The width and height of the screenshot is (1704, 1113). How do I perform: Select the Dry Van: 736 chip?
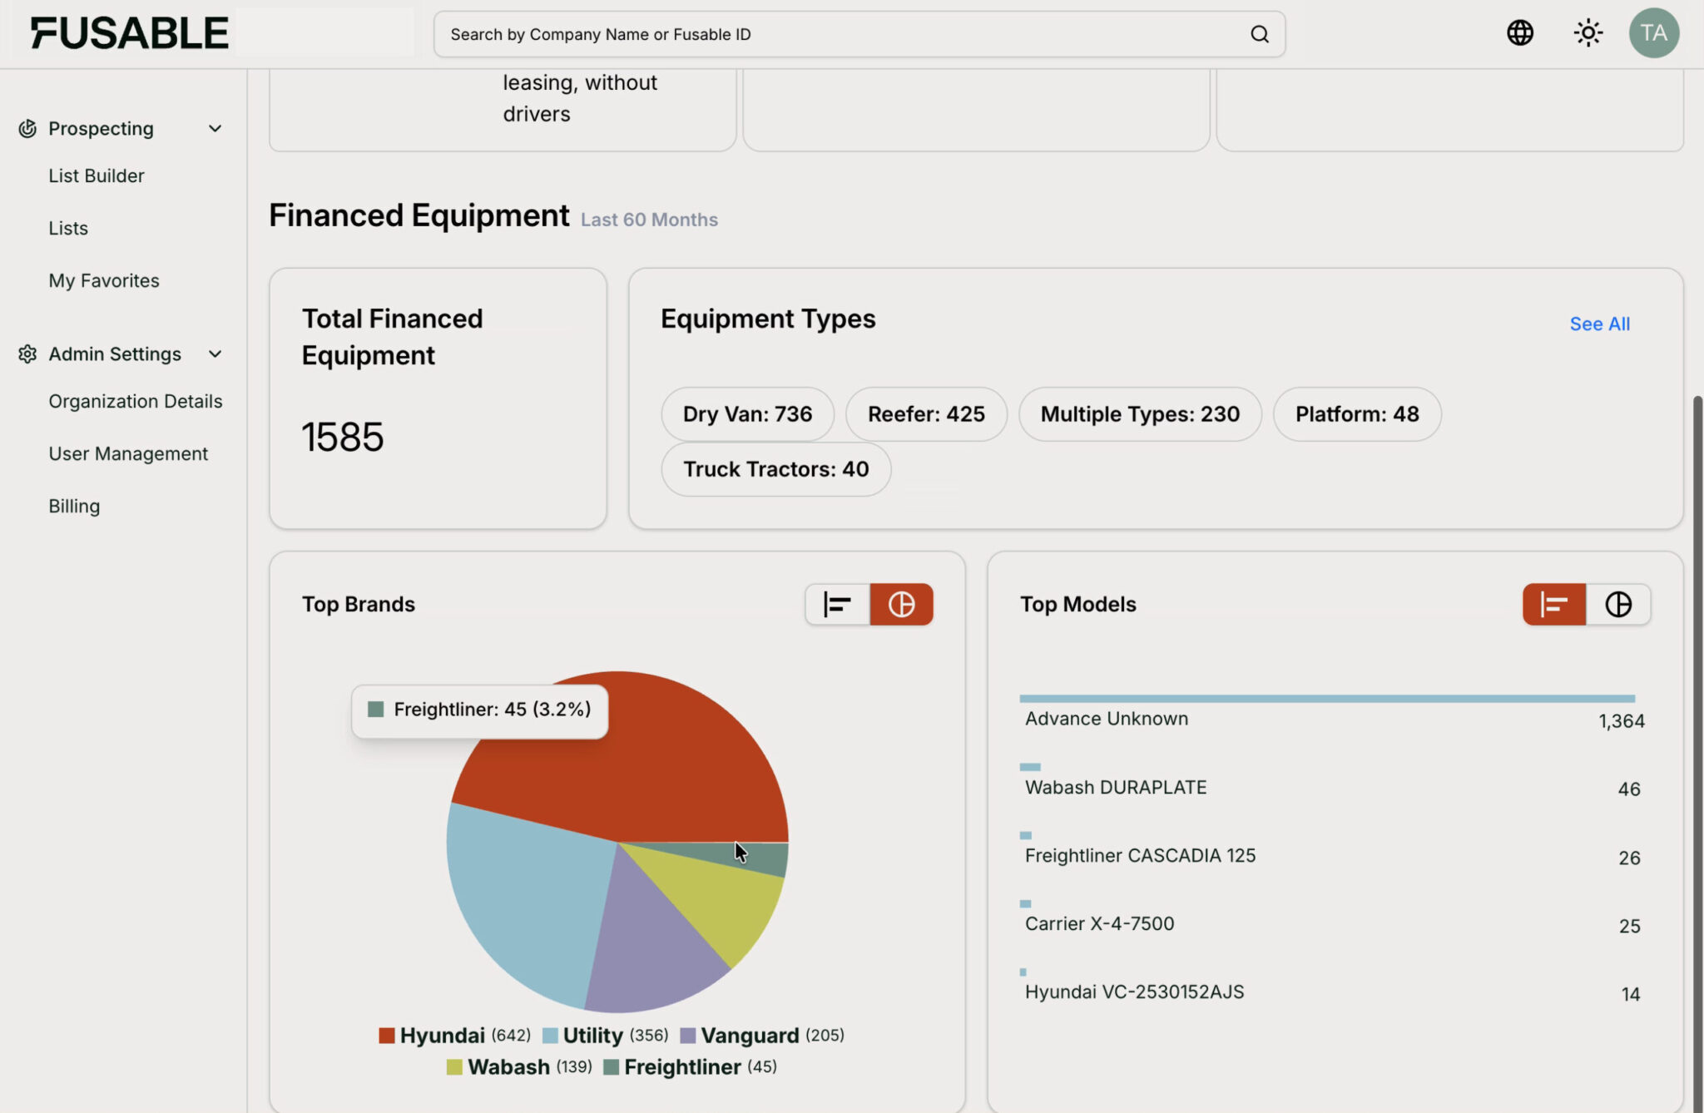pyautogui.click(x=747, y=413)
